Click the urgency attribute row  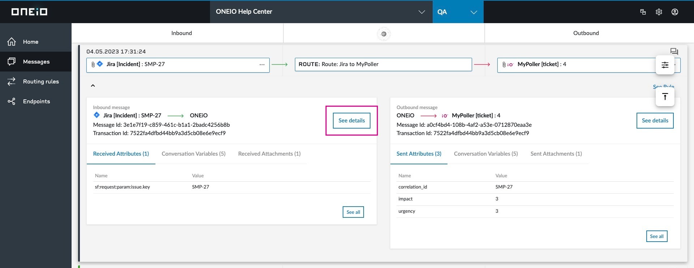coord(535,211)
